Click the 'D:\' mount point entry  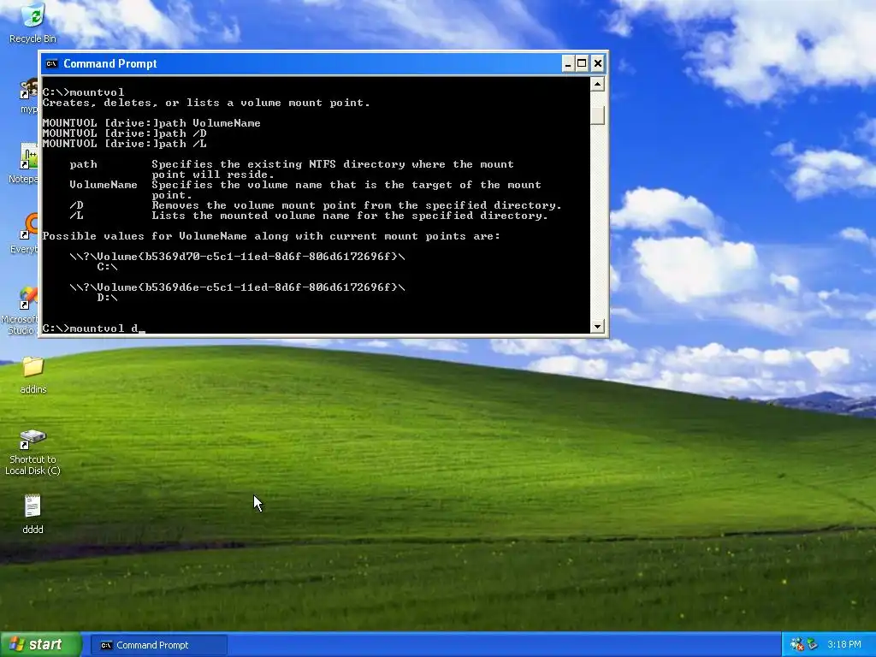[x=107, y=298]
